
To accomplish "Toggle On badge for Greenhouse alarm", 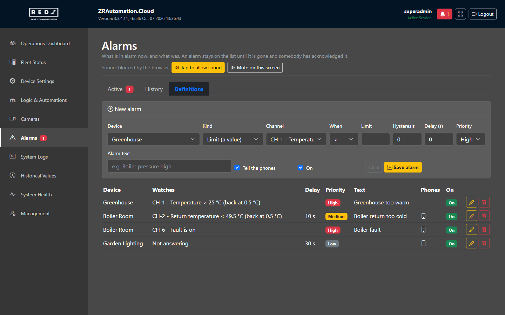I will (x=452, y=203).
